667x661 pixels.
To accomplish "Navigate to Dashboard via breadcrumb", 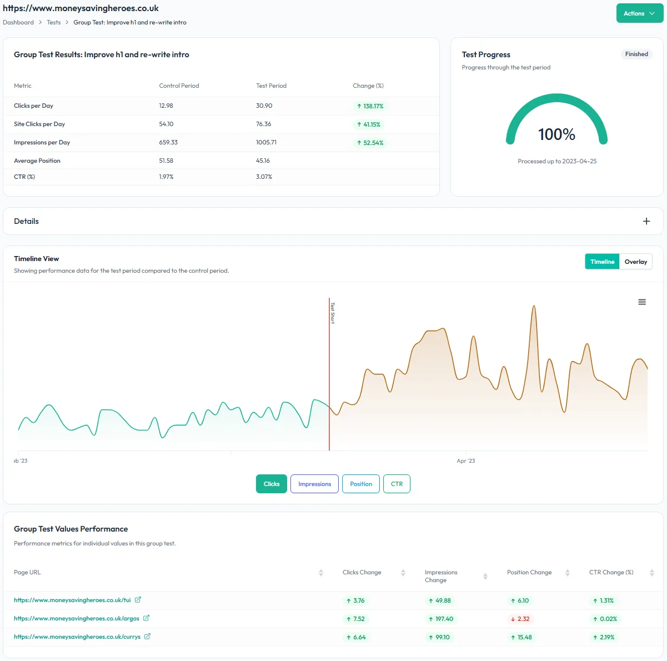I will (x=18, y=22).
